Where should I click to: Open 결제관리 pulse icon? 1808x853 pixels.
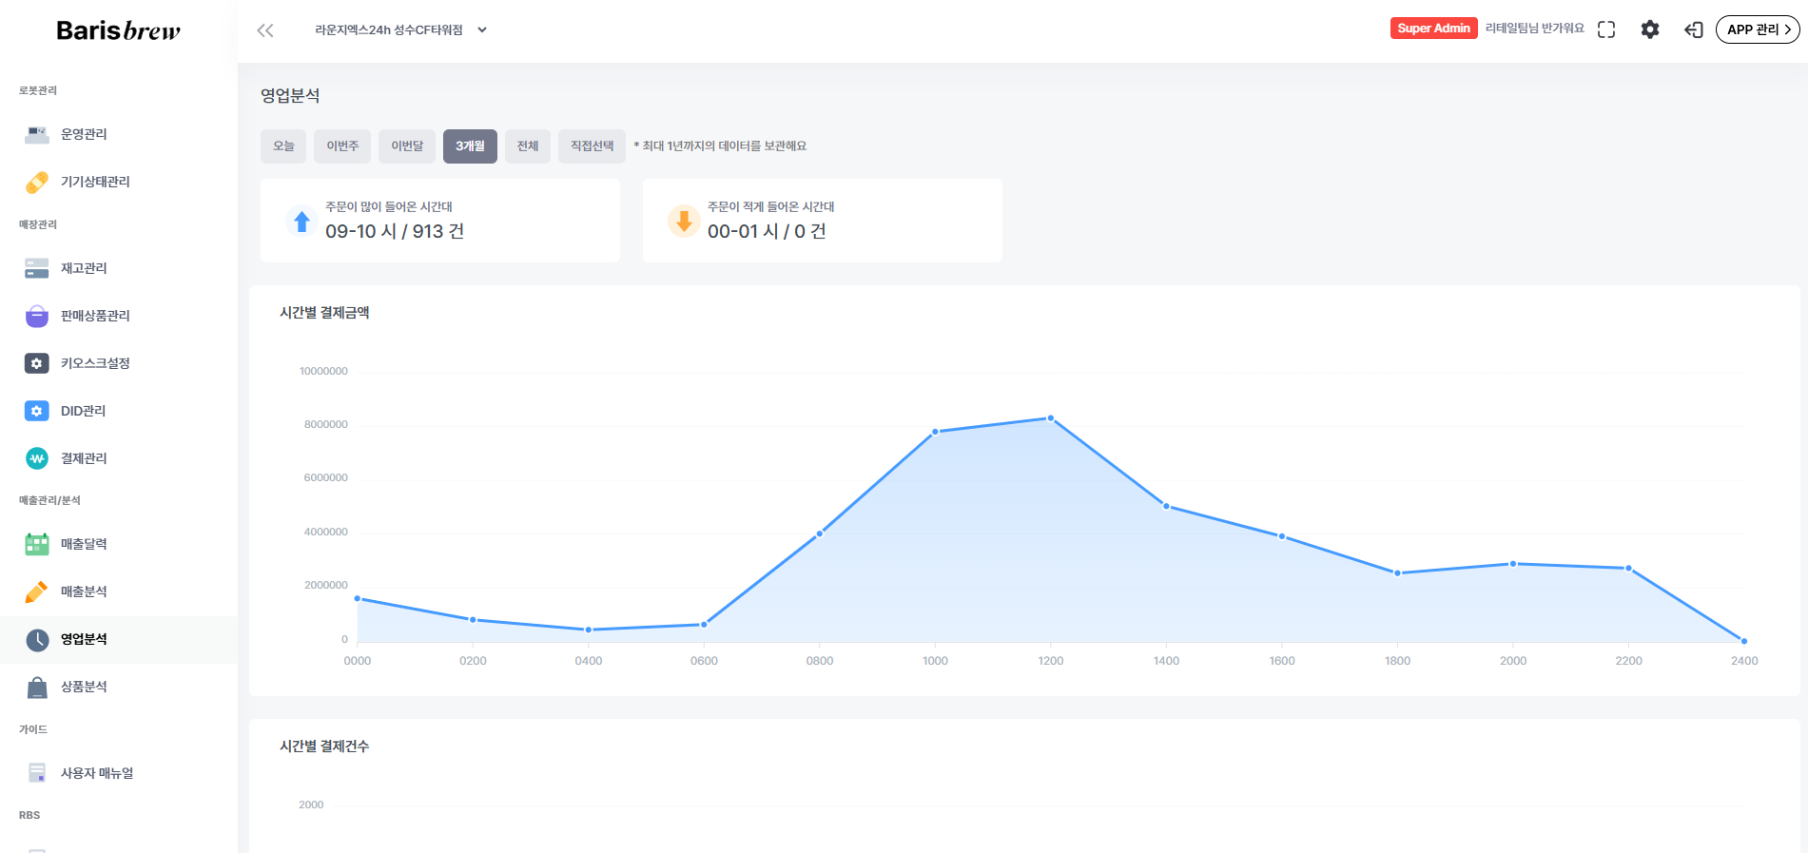(37, 458)
